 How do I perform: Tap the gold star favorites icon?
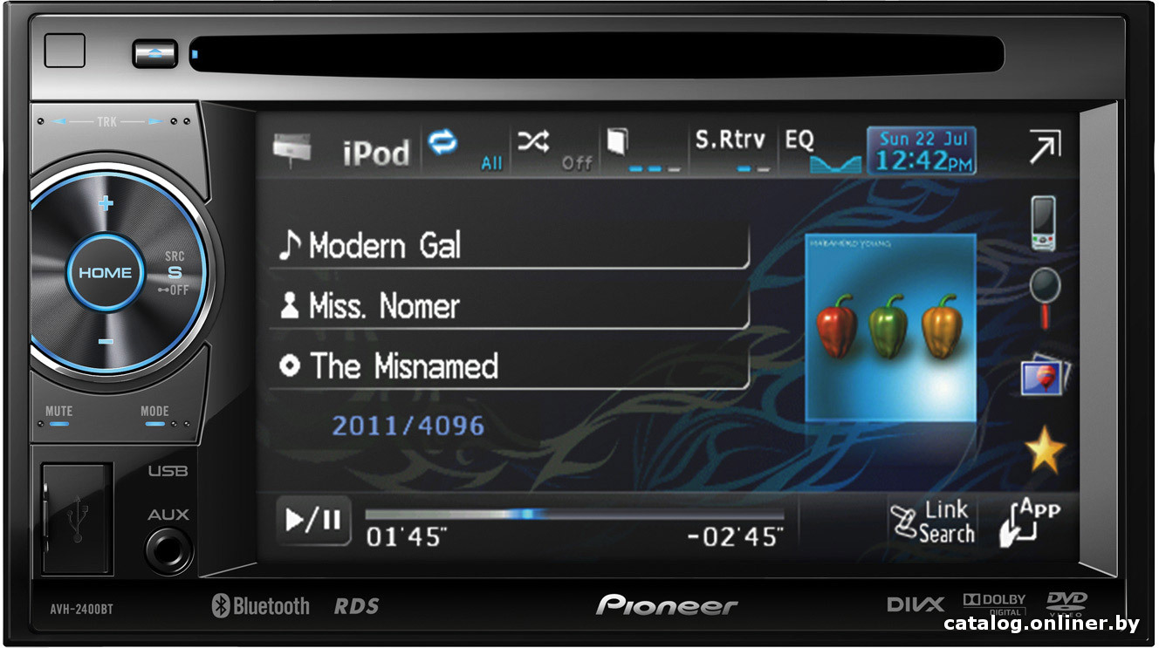[1045, 450]
